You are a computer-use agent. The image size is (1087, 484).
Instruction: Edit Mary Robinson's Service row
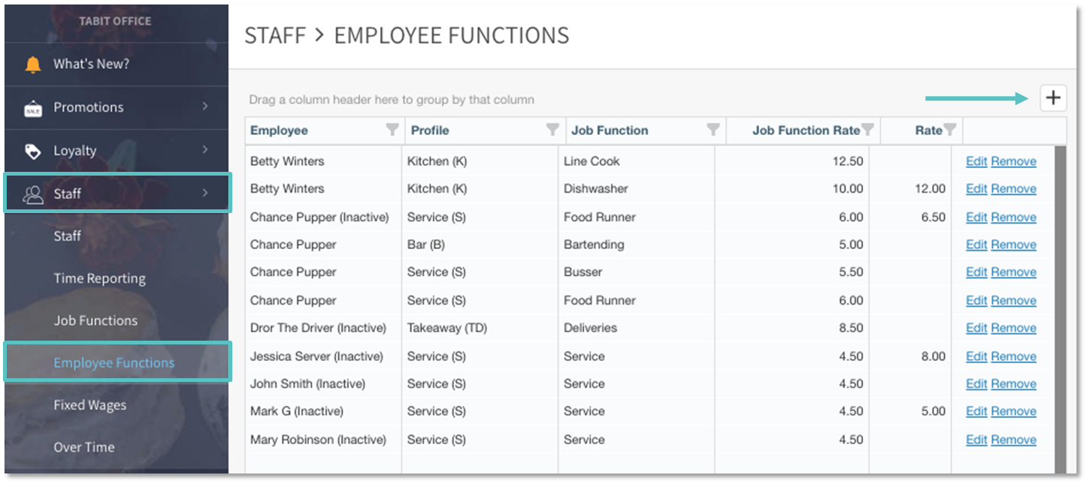tap(976, 440)
